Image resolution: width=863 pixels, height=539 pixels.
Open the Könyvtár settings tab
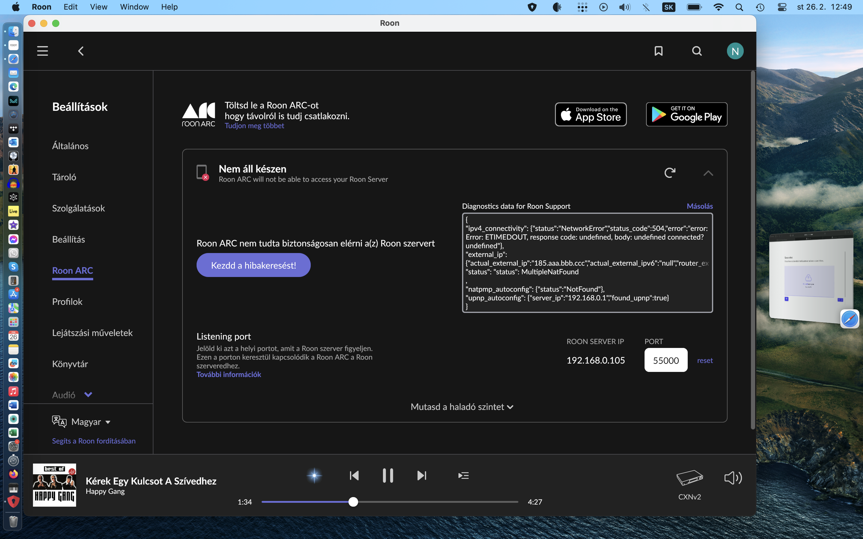point(70,364)
